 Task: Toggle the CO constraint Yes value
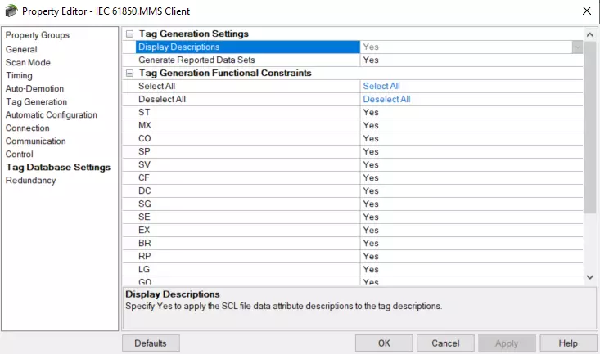pyautogui.click(x=371, y=138)
